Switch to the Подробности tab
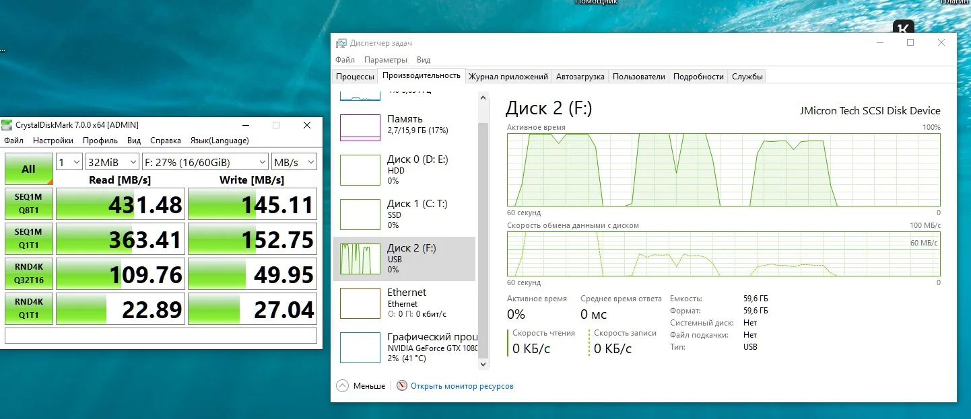The width and height of the screenshot is (971, 419). pyautogui.click(x=699, y=77)
